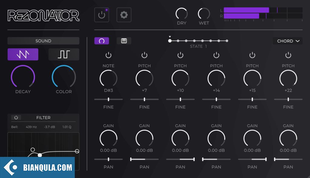Click the blue COLOR knob

pyautogui.click(x=64, y=76)
